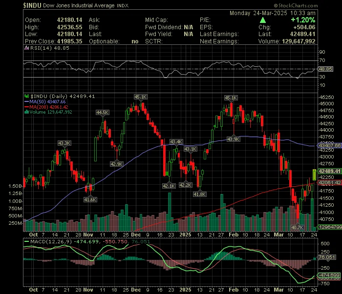Click the 45250 price scale label
This screenshot has height=294, width=342.
[x=326, y=98]
